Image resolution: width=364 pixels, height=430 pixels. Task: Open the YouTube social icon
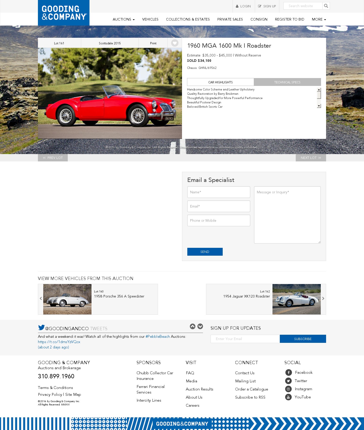pyautogui.click(x=288, y=397)
